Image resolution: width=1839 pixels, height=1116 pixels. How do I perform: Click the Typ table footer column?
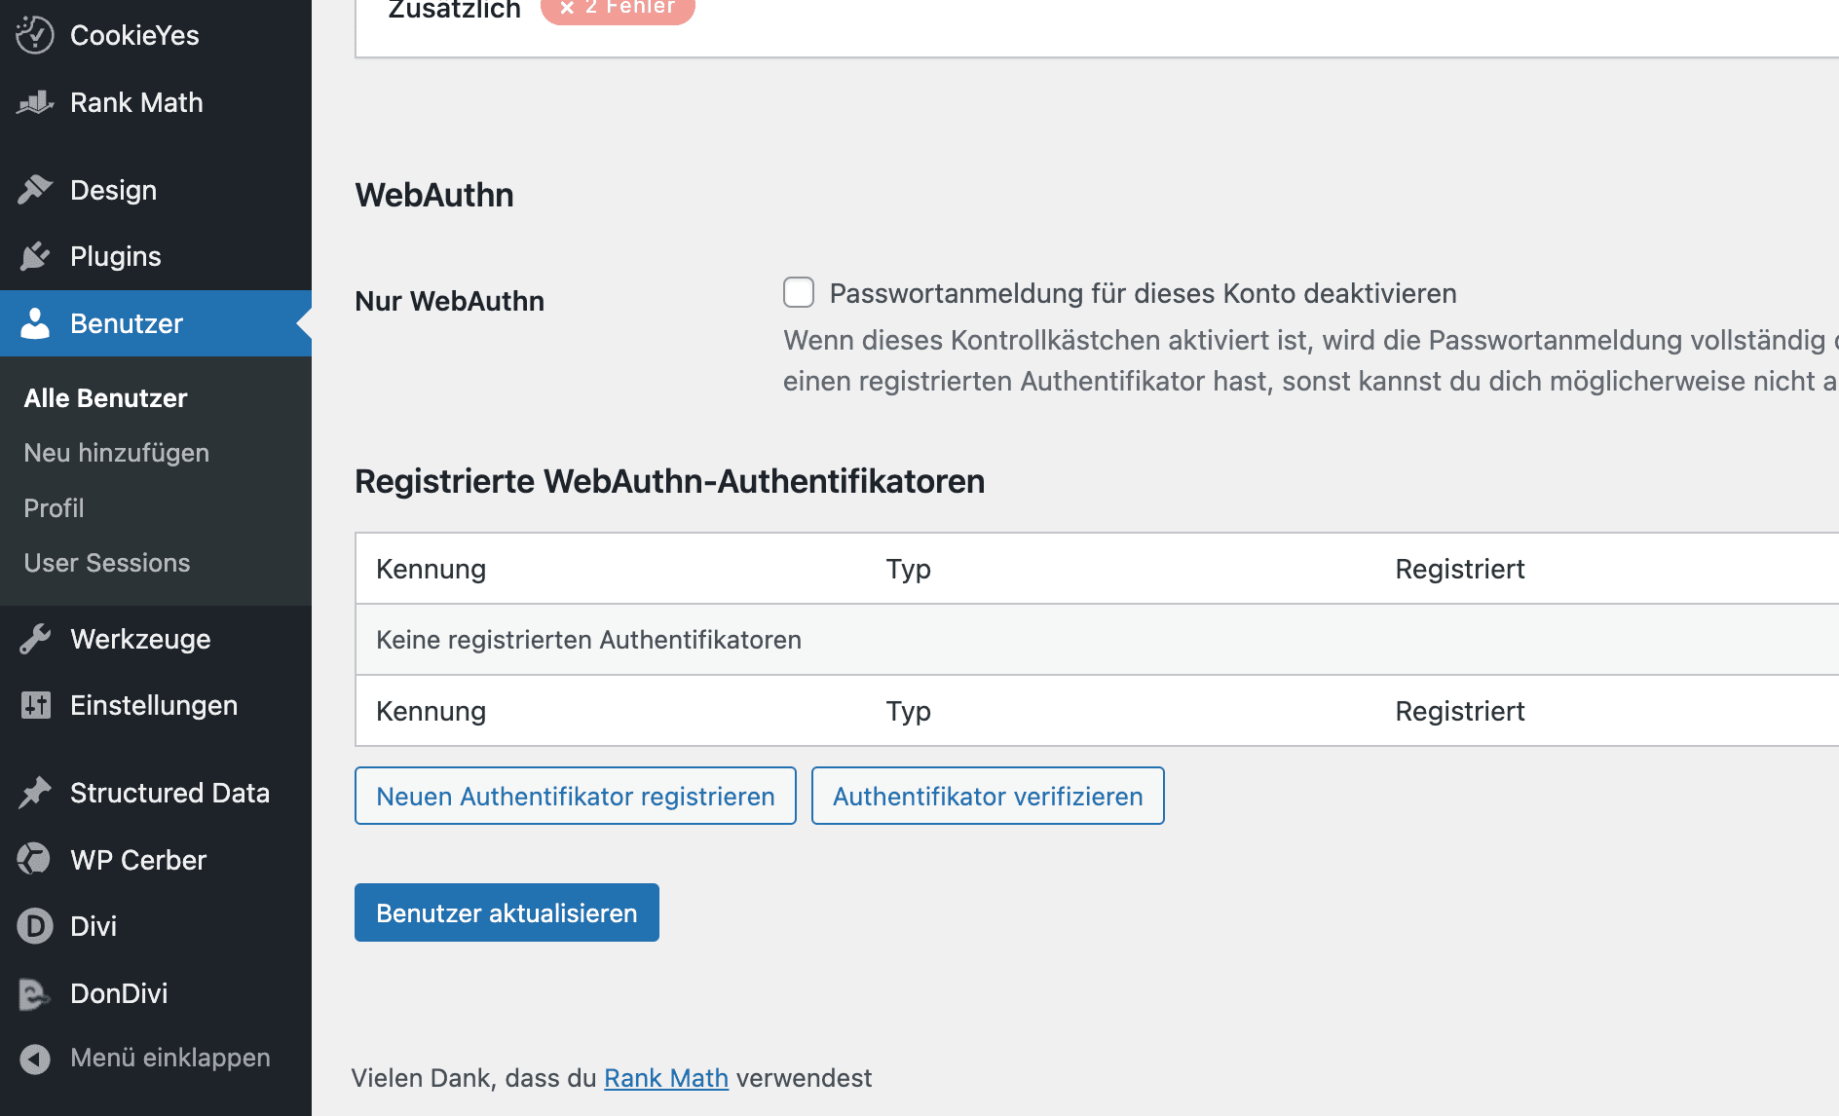908,711
